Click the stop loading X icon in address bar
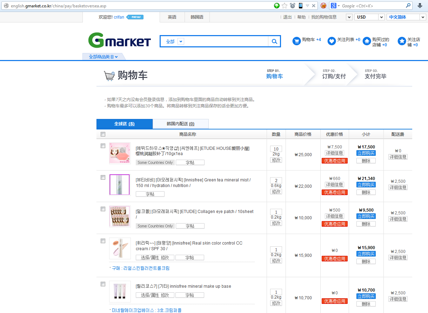 click(x=314, y=6)
